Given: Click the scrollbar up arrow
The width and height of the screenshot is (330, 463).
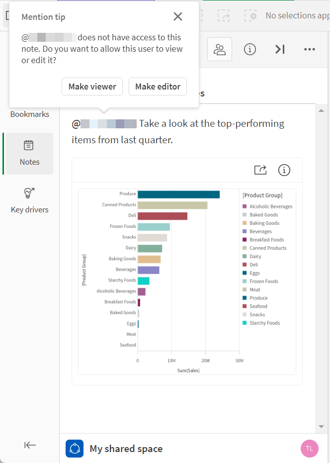Looking at the screenshot, I should tap(322, 110).
